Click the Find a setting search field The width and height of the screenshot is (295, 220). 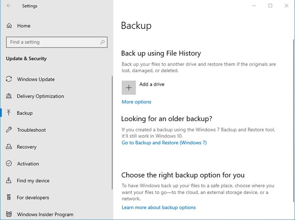(x=53, y=42)
